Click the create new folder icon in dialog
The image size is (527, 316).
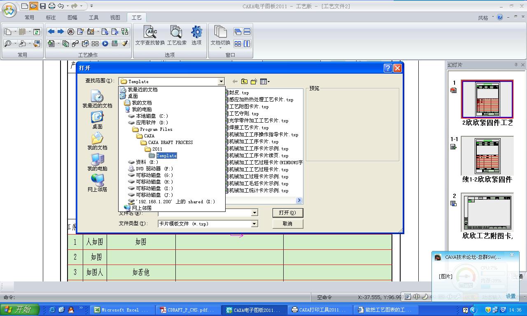(254, 81)
